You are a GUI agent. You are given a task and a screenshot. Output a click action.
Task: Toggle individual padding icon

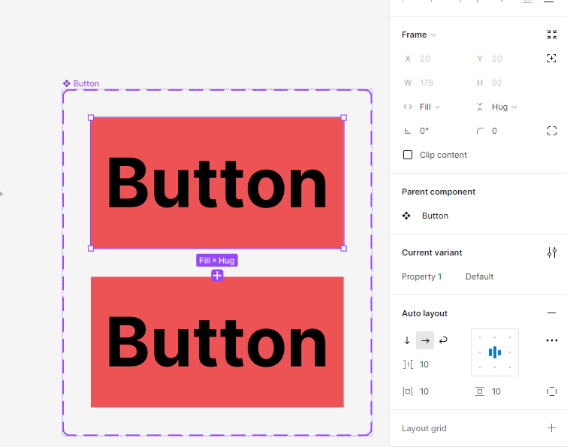tap(552, 391)
